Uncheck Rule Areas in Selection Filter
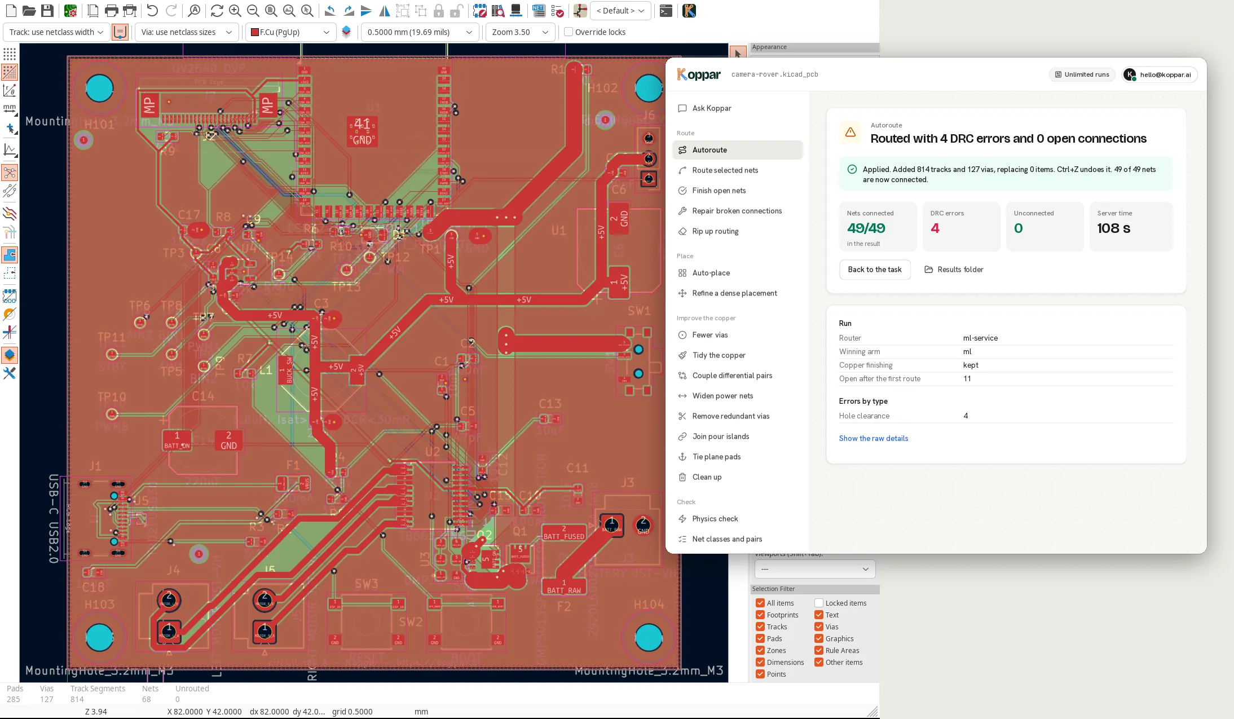Screen dimensions: 1234x719 coord(819,650)
